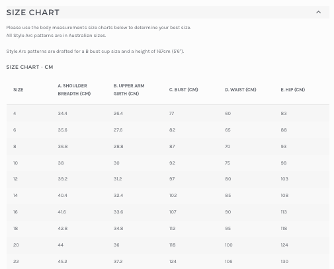Click hip value 113 in size 16 row
This screenshot has height=269, width=334.
pyautogui.click(x=284, y=212)
